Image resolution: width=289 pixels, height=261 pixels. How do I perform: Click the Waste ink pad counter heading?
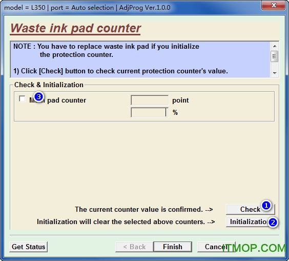pyautogui.click(x=75, y=28)
